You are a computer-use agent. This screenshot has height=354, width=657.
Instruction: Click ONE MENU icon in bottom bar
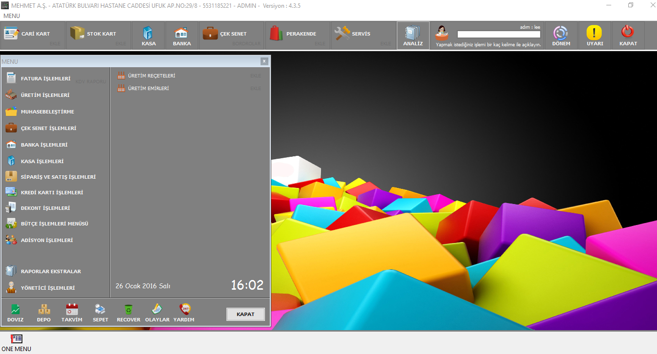pyautogui.click(x=16, y=339)
